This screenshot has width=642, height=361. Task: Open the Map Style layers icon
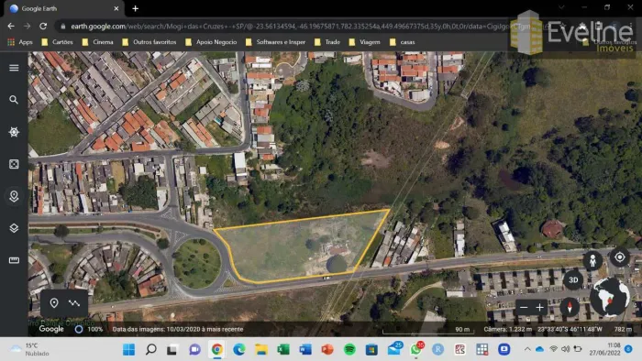pyautogui.click(x=14, y=228)
